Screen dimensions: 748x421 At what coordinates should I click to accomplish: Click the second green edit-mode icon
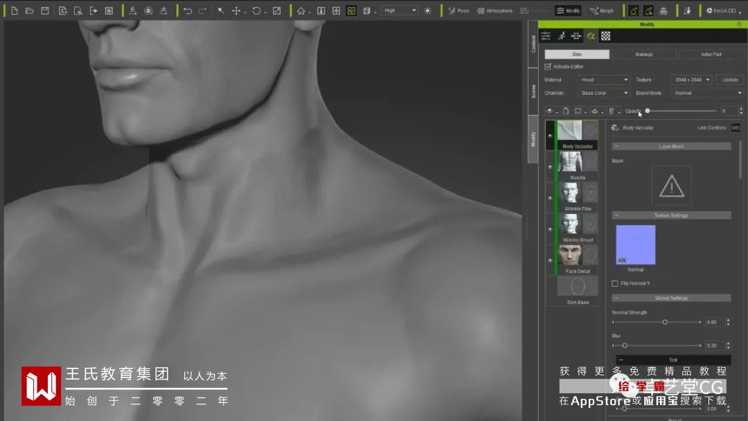tap(648, 10)
